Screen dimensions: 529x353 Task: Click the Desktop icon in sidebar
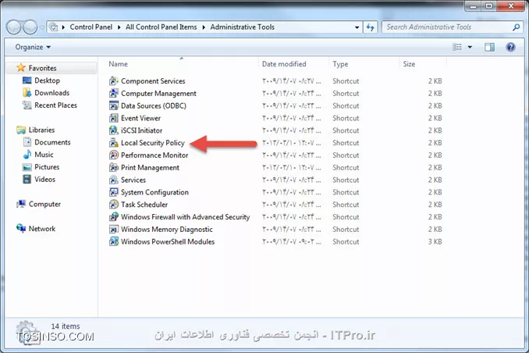pos(27,80)
